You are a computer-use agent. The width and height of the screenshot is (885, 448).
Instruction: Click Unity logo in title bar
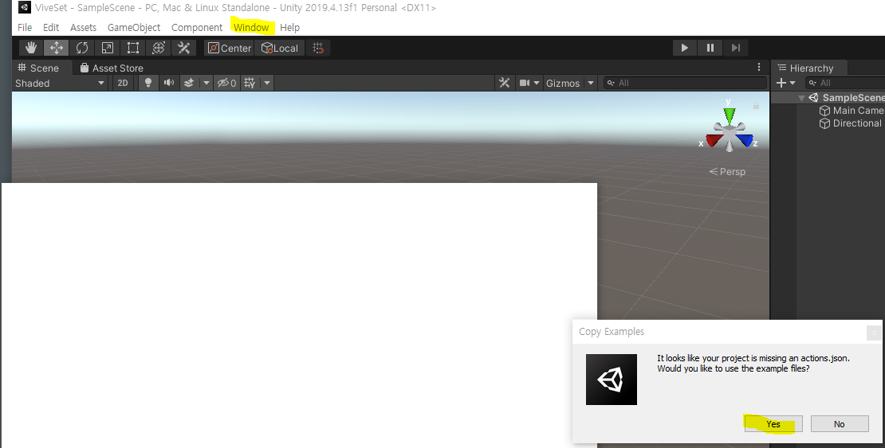click(x=24, y=7)
